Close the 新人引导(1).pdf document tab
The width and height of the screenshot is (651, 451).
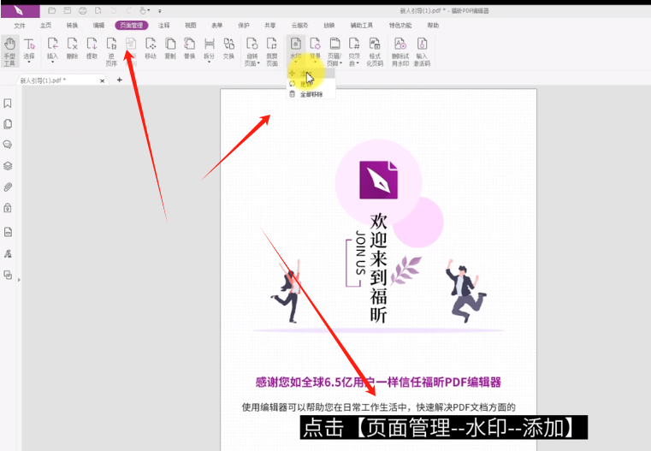tap(102, 81)
